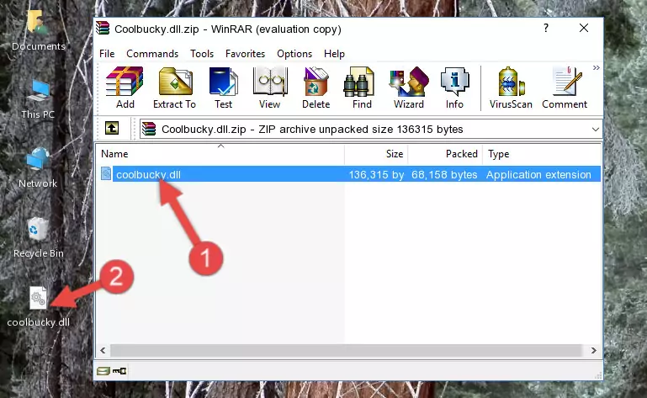Open the Options menu
The height and width of the screenshot is (398, 647).
click(x=294, y=54)
